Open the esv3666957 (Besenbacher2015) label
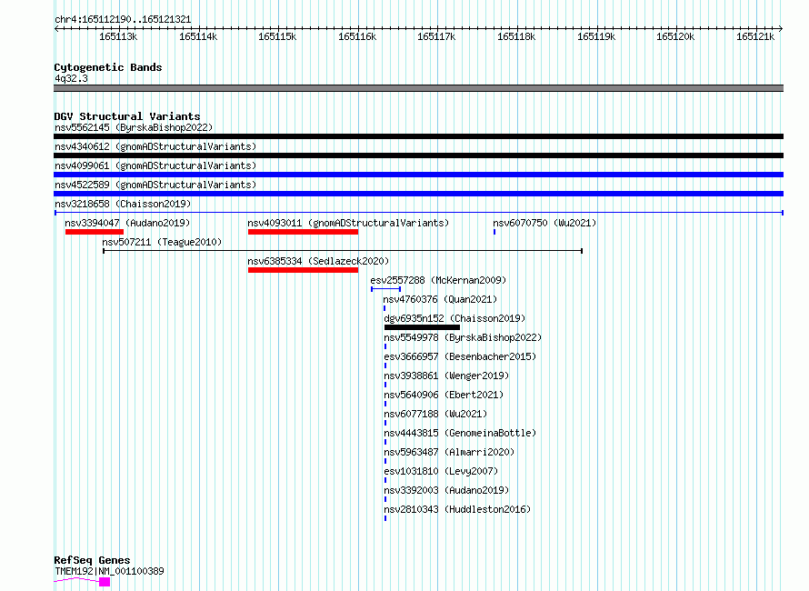This screenshot has width=809, height=591. (460, 356)
